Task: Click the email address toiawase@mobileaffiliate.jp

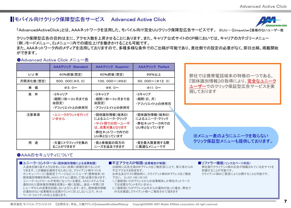Action: [x=112, y=204]
